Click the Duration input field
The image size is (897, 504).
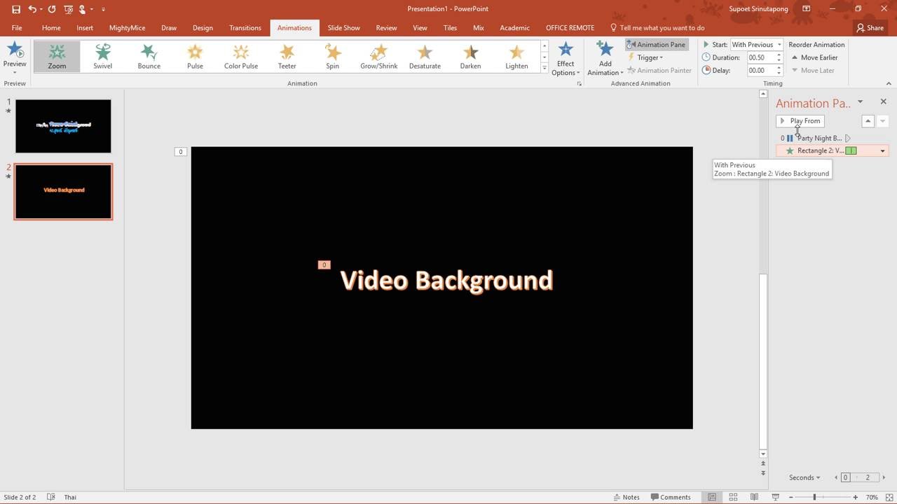pyautogui.click(x=760, y=57)
